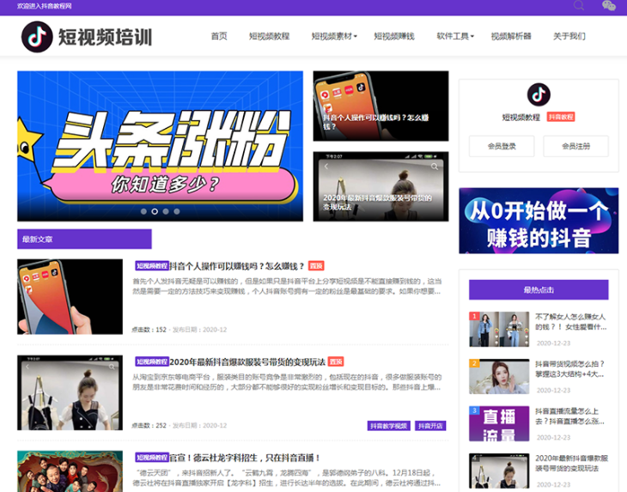627x492 pixels.
Task: Select the first carousel dot
Action: [x=143, y=211]
